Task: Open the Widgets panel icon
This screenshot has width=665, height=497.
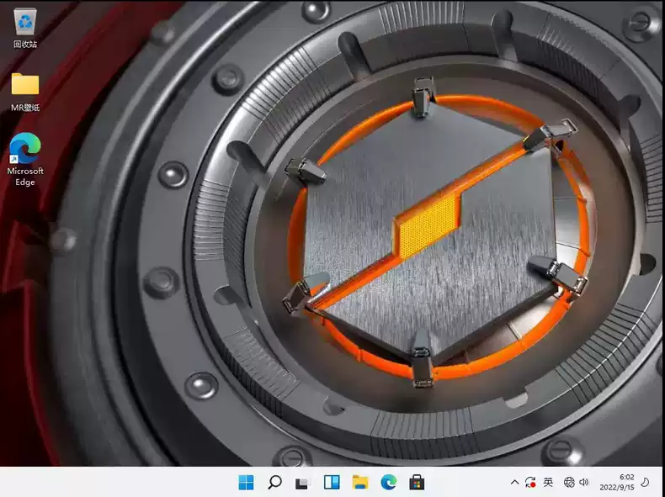Action: tap(332, 482)
